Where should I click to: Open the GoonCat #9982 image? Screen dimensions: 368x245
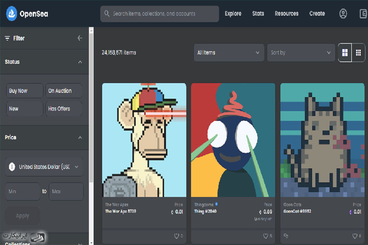pyautogui.click(x=322, y=140)
